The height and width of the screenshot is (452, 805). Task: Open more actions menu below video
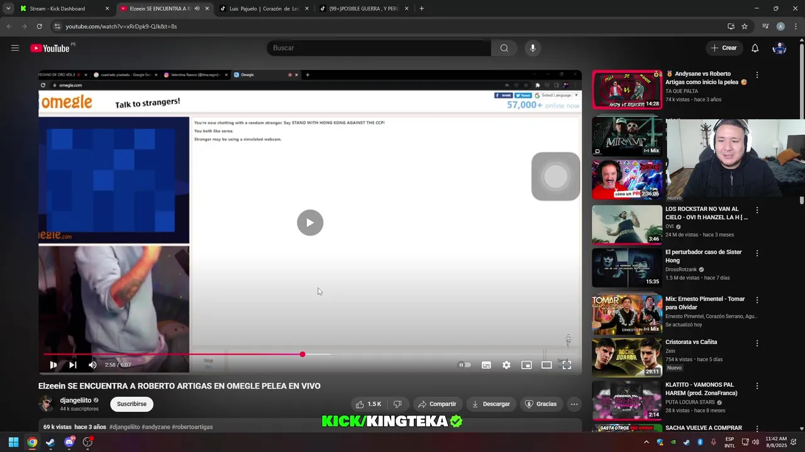coord(574,404)
